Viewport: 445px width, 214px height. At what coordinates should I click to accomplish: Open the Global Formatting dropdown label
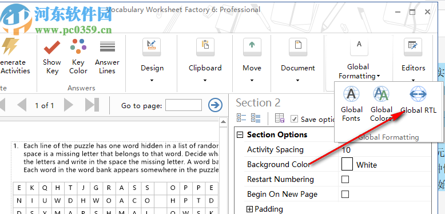pos(359,72)
